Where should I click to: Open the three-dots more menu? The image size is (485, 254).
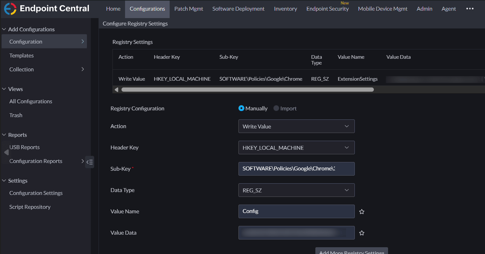[470, 9]
